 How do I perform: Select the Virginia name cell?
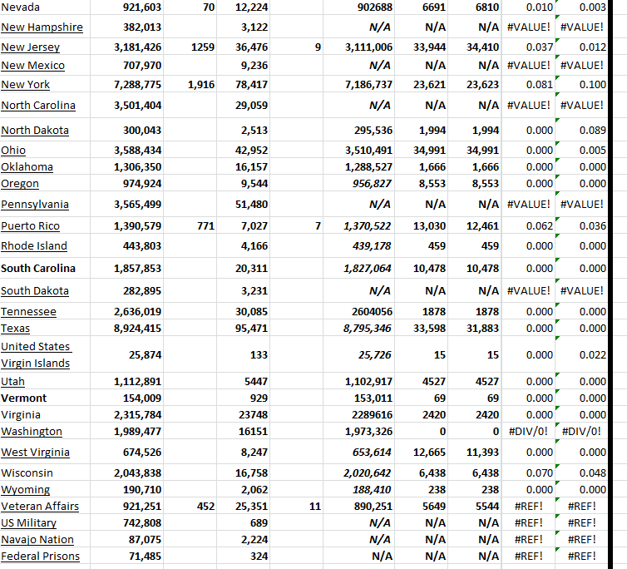pos(45,415)
